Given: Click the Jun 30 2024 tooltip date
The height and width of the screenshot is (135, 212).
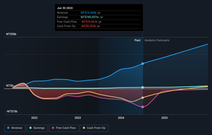Looking at the screenshot, I should (65, 8).
